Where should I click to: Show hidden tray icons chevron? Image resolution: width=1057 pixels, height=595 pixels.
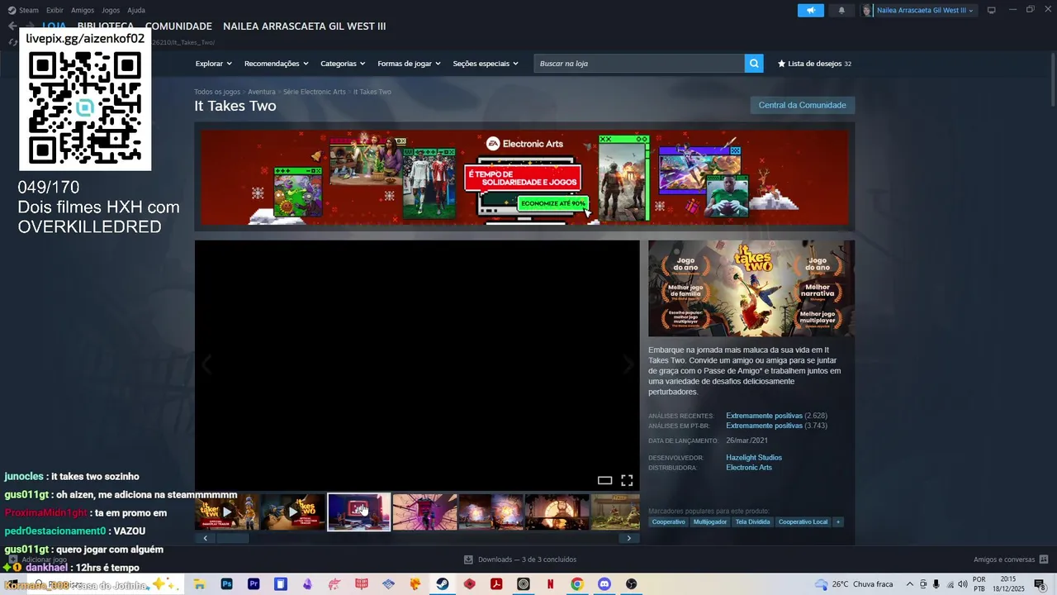point(910,584)
